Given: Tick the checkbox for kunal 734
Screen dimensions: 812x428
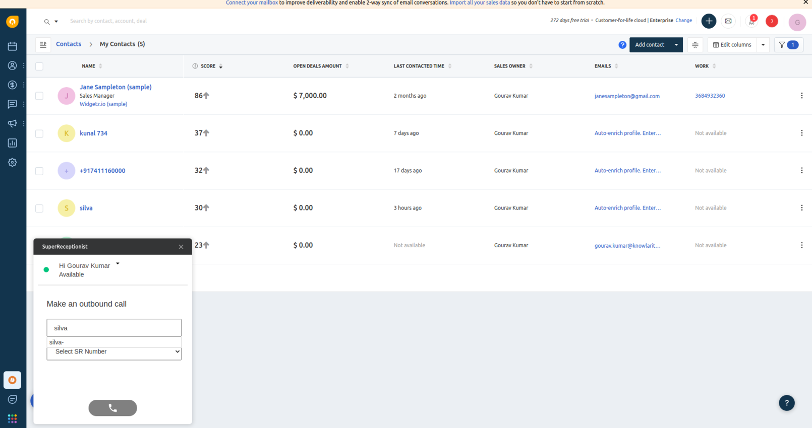Looking at the screenshot, I should (39, 133).
